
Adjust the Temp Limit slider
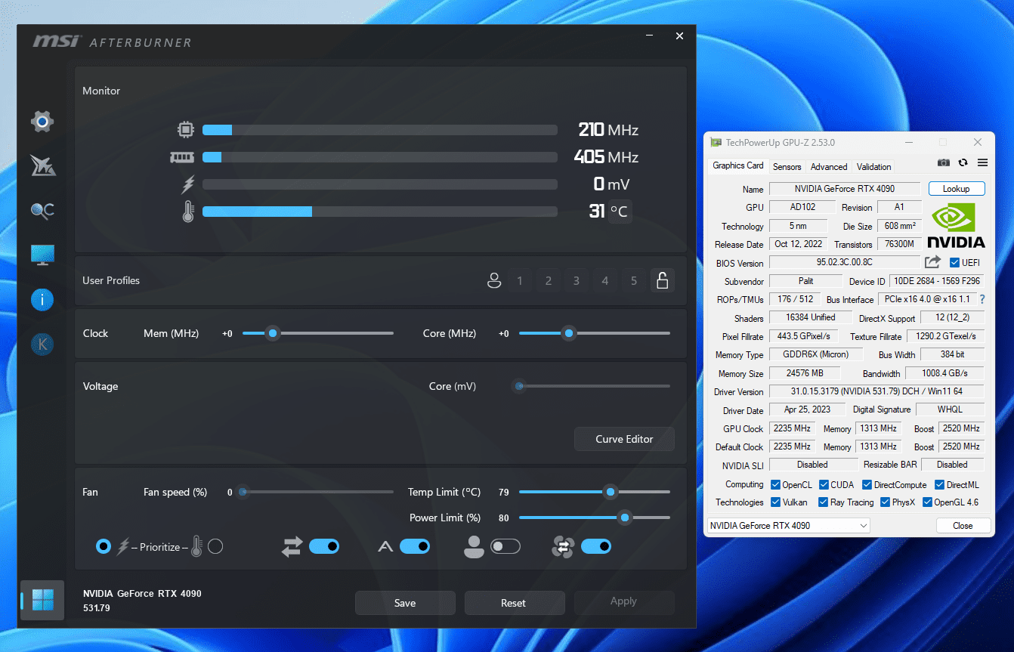(x=595, y=492)
